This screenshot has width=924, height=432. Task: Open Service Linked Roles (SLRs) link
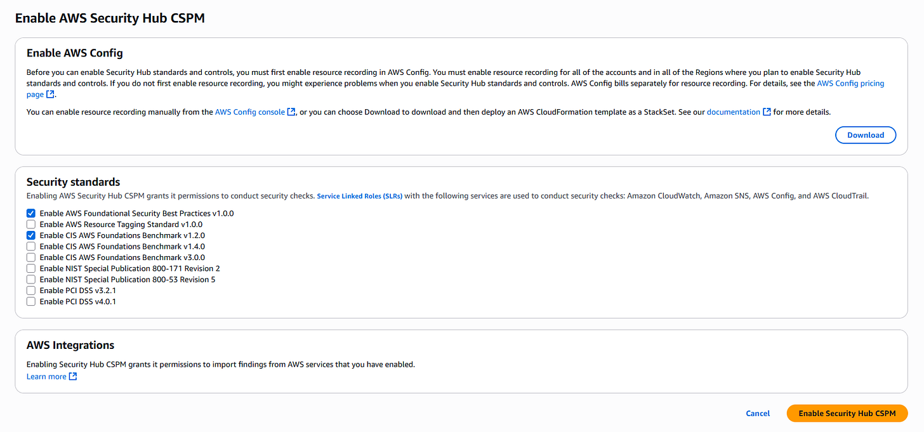(359, 196)
